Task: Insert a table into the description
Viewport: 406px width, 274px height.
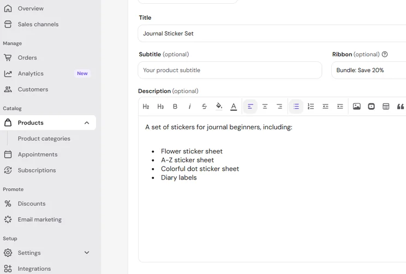Action: pyautogui.click(x=386, y=106)
